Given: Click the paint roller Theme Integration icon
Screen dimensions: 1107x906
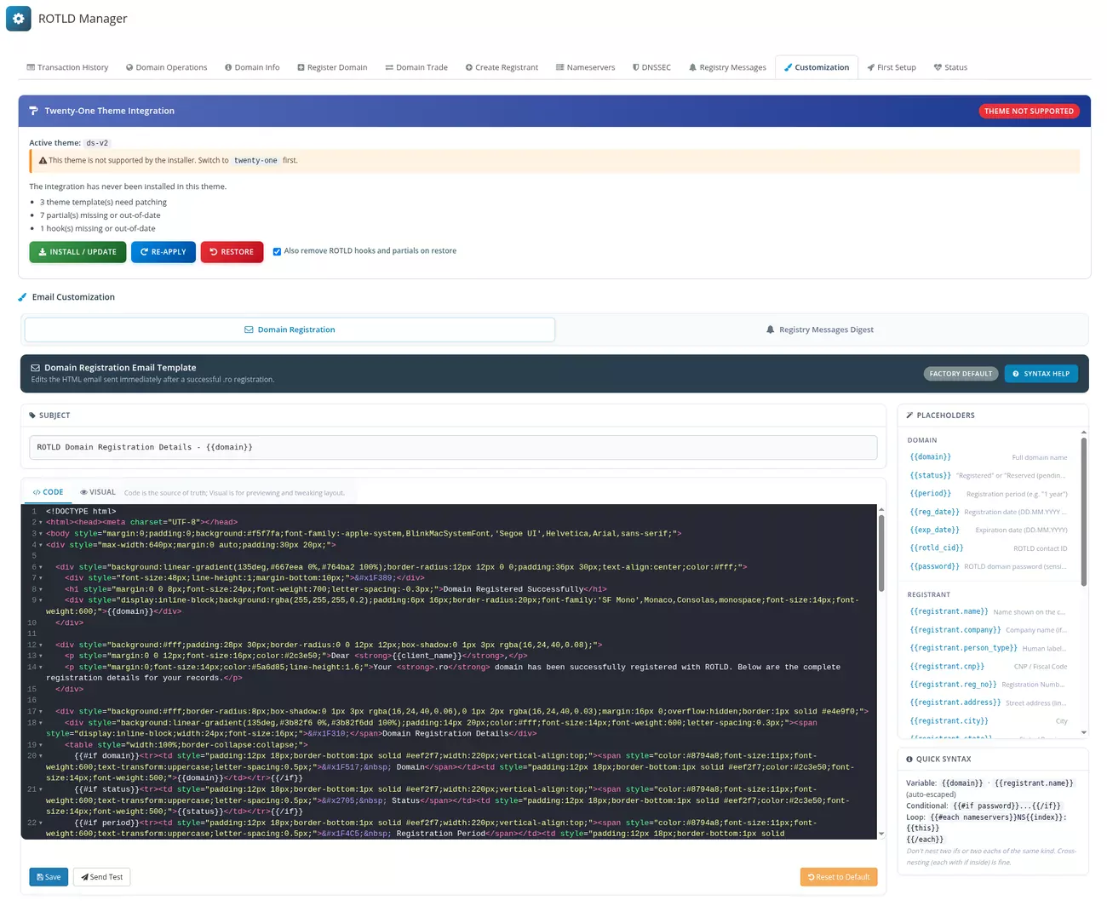Looking at the screenshot, I should 34,111.
